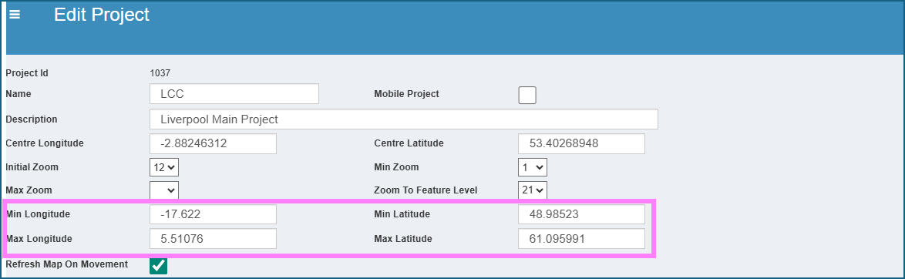The image size is (905, 279).
Task: Click the Description field Liverpool Main Project
Action: [403, 119]
